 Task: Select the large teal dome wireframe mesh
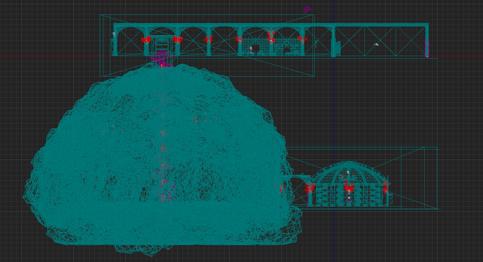coord(101,152)
